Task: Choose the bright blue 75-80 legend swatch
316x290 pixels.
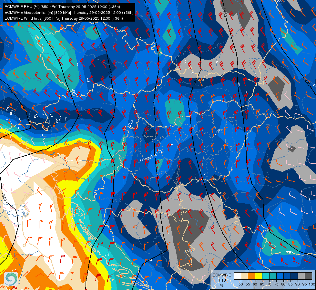Action: pyautogui.click(x=280, y=276)
